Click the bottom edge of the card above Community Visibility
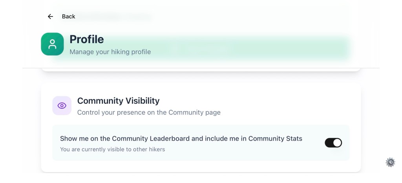Screen dimensions: 402x183 (x=200, y=70)
